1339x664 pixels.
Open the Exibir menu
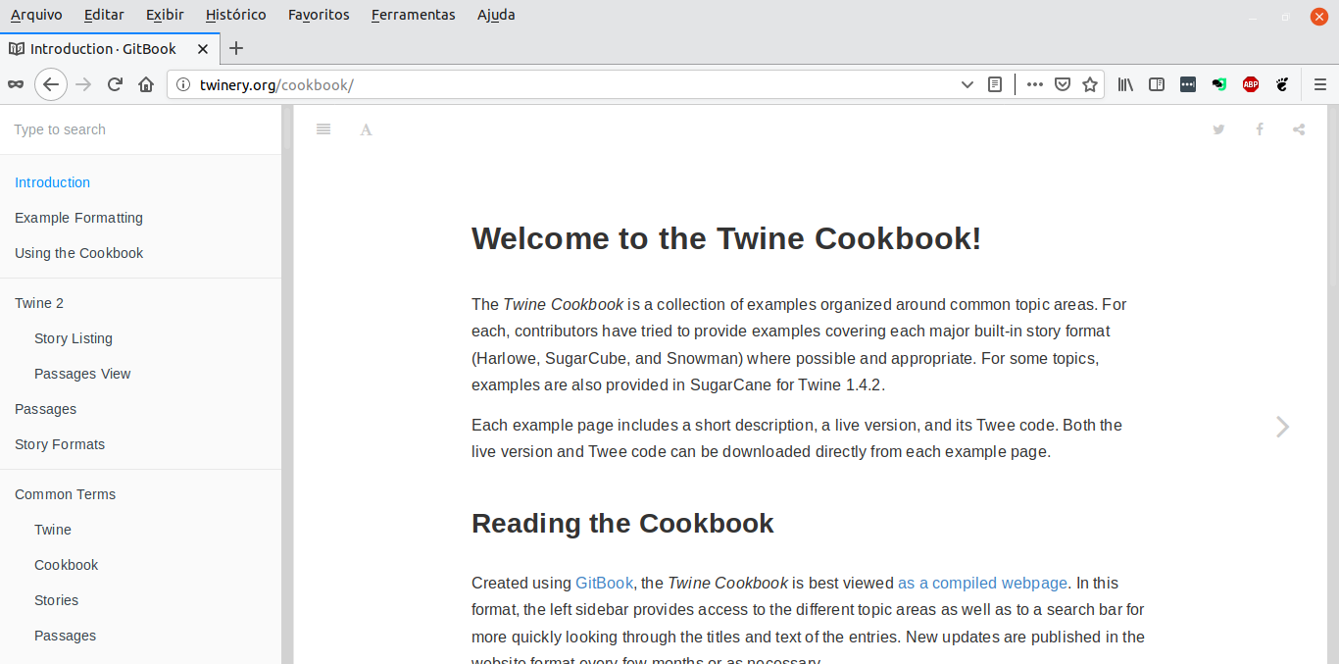pyautogui.click(x=165, y=15)
